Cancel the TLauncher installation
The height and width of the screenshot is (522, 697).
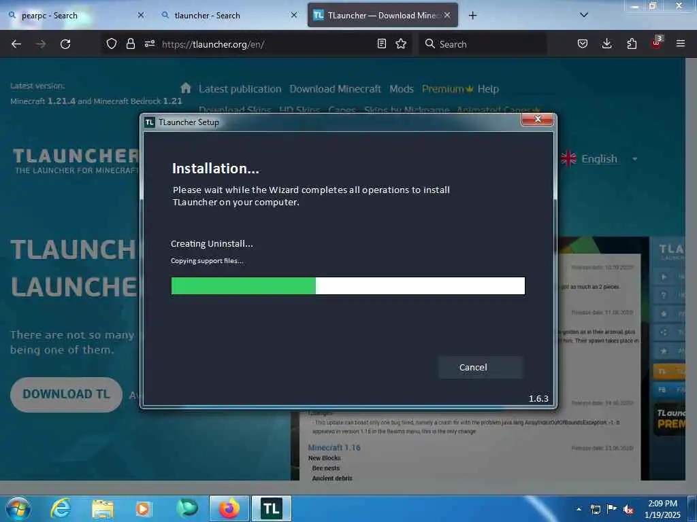click(480, 367)
